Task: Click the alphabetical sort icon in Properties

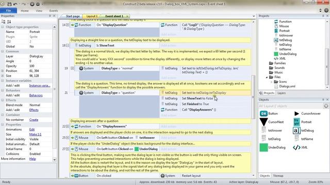Action: (x=9, y=22)
